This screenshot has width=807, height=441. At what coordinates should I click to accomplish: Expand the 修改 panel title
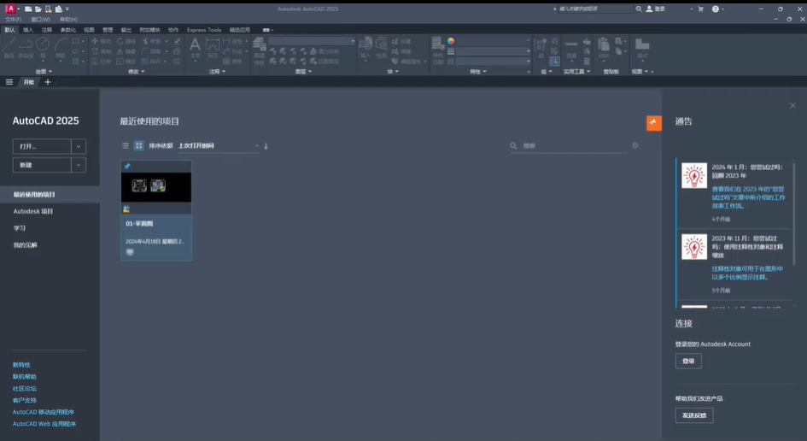pos(136,72)
